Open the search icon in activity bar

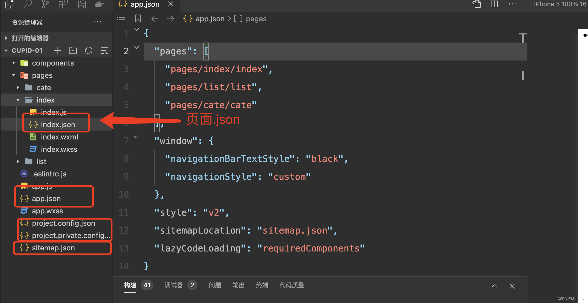(27, 4)
